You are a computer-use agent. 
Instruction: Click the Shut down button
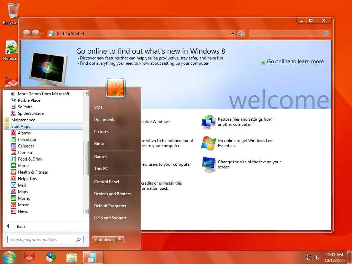(x=104, y=240)
